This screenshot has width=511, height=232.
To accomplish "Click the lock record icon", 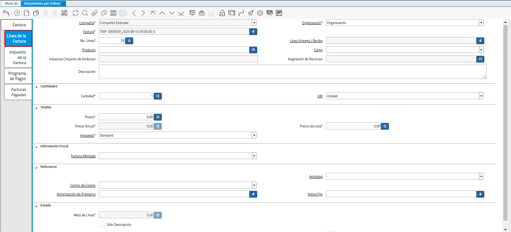I will click(222, 13).
